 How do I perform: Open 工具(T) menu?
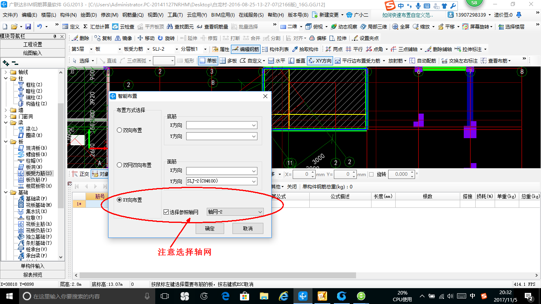point(175,15)
